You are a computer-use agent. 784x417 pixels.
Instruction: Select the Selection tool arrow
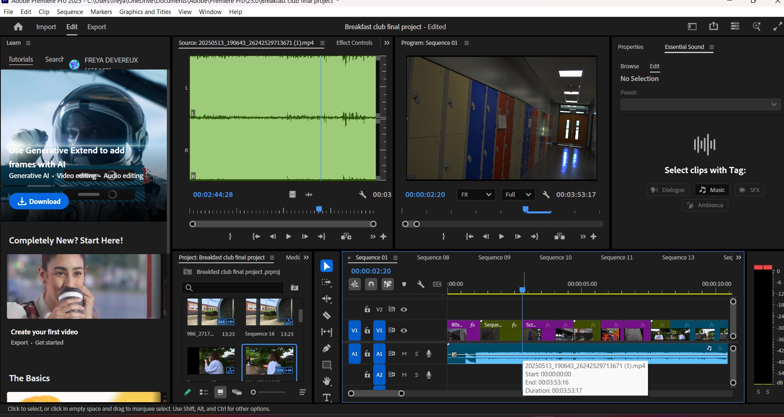coord(326,266)
